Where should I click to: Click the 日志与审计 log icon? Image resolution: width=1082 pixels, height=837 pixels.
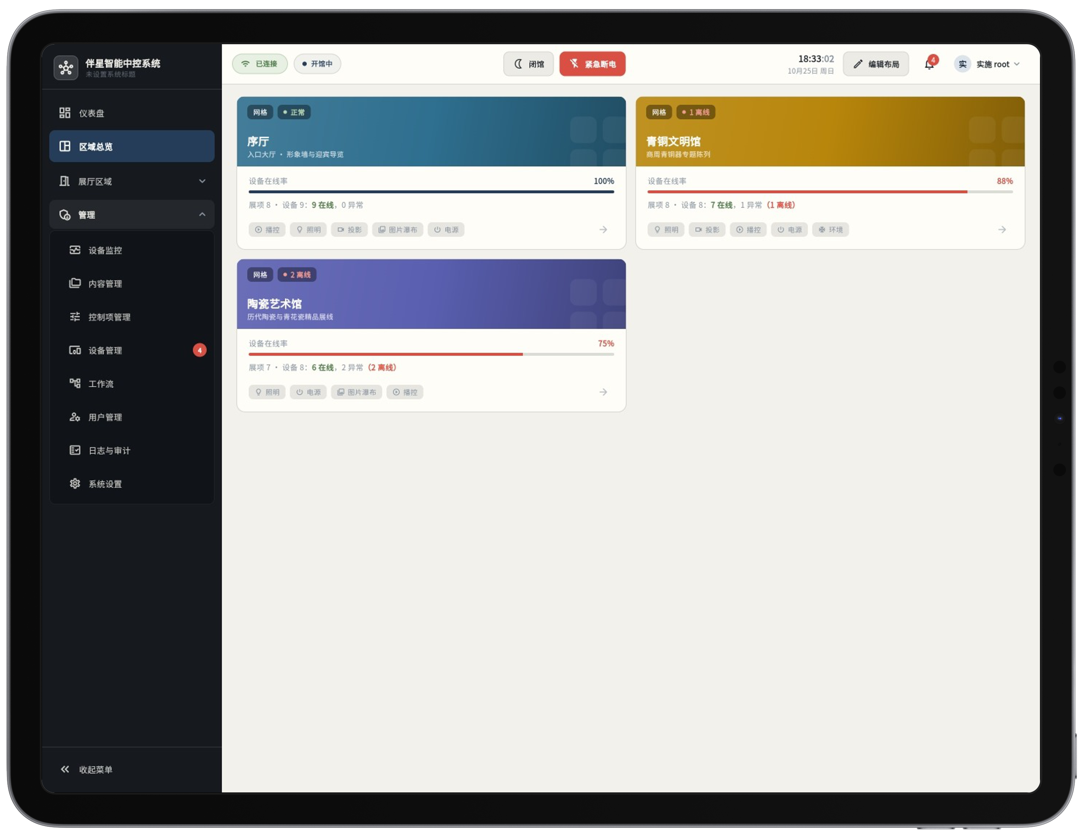75,450
